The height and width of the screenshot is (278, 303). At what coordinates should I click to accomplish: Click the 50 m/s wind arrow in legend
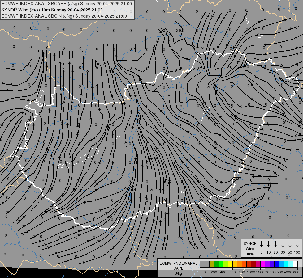(x=290, y=244)
